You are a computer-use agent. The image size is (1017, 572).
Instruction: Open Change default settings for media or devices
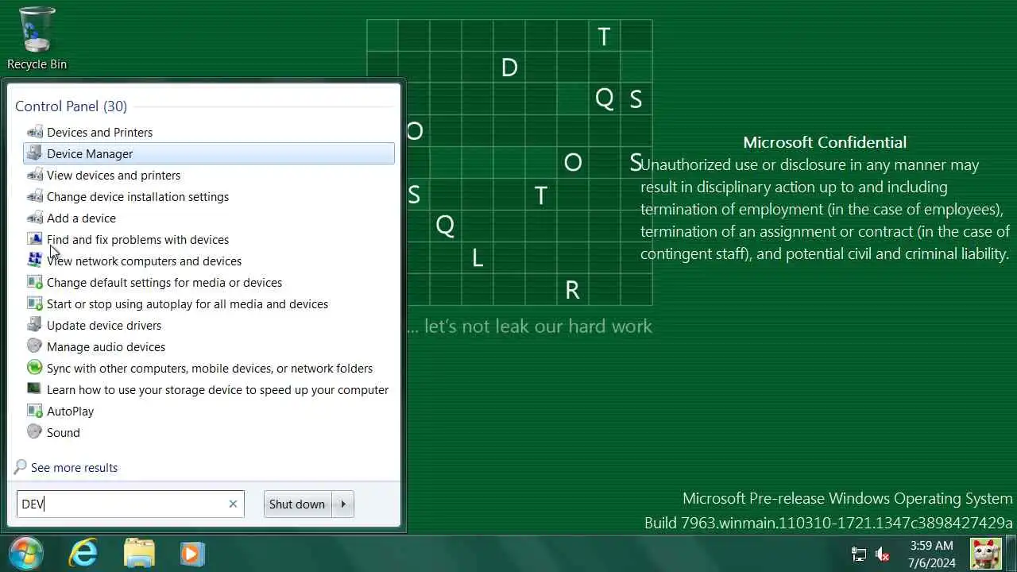point(164,282)
